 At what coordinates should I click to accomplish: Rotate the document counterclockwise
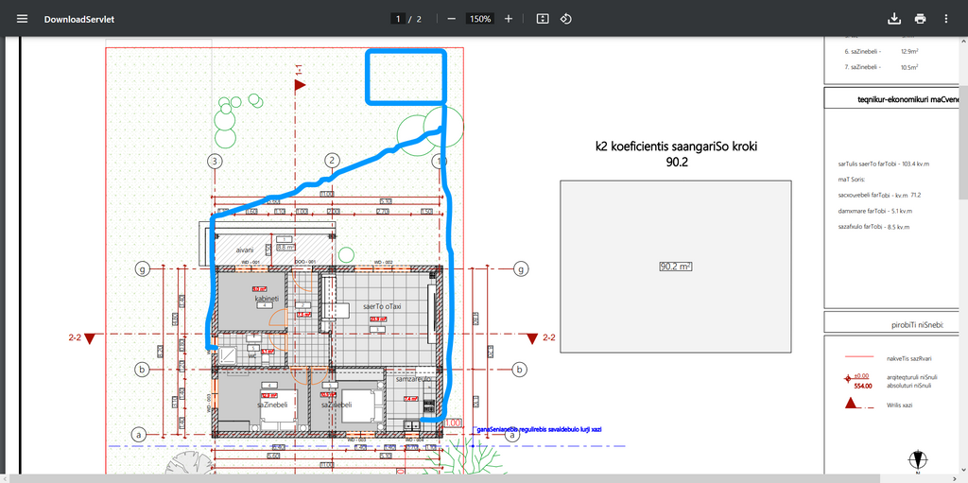click(565, 19)
